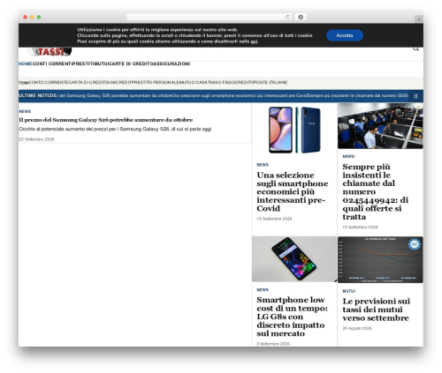Screen dimensions: 442x373
Task: Open Conti Correnti menu item
Action: 51,63
